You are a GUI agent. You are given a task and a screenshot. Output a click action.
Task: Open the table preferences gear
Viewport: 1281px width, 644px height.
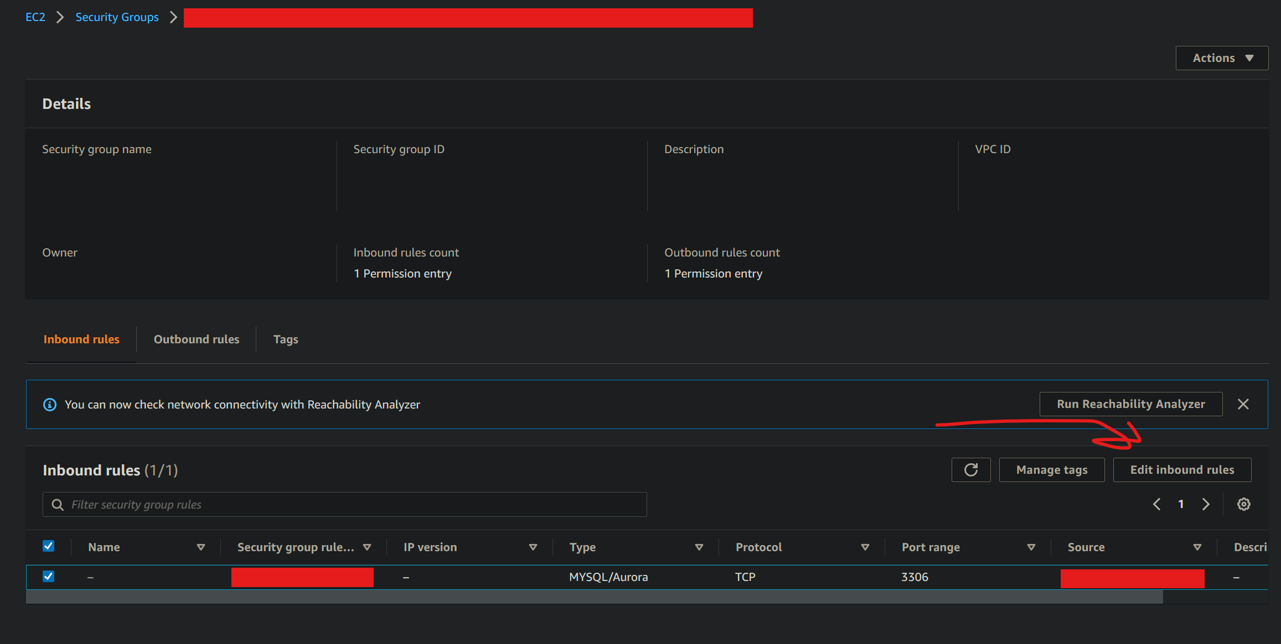(1243, 504)
